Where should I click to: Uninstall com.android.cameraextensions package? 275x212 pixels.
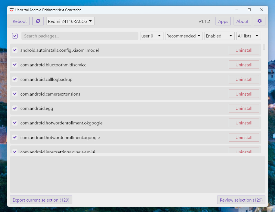(244, 94)
